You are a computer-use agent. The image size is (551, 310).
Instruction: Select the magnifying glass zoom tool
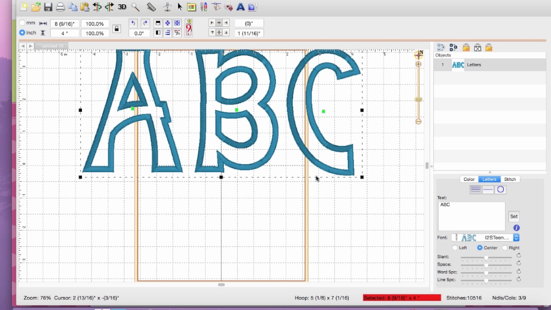(x=135, y=6)
